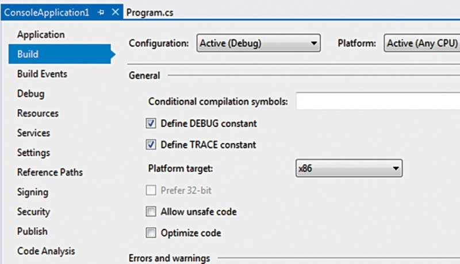Switch to the Program.cs tab
The width and height of the screenshot is (460, 264).
[x=149, y=12]
